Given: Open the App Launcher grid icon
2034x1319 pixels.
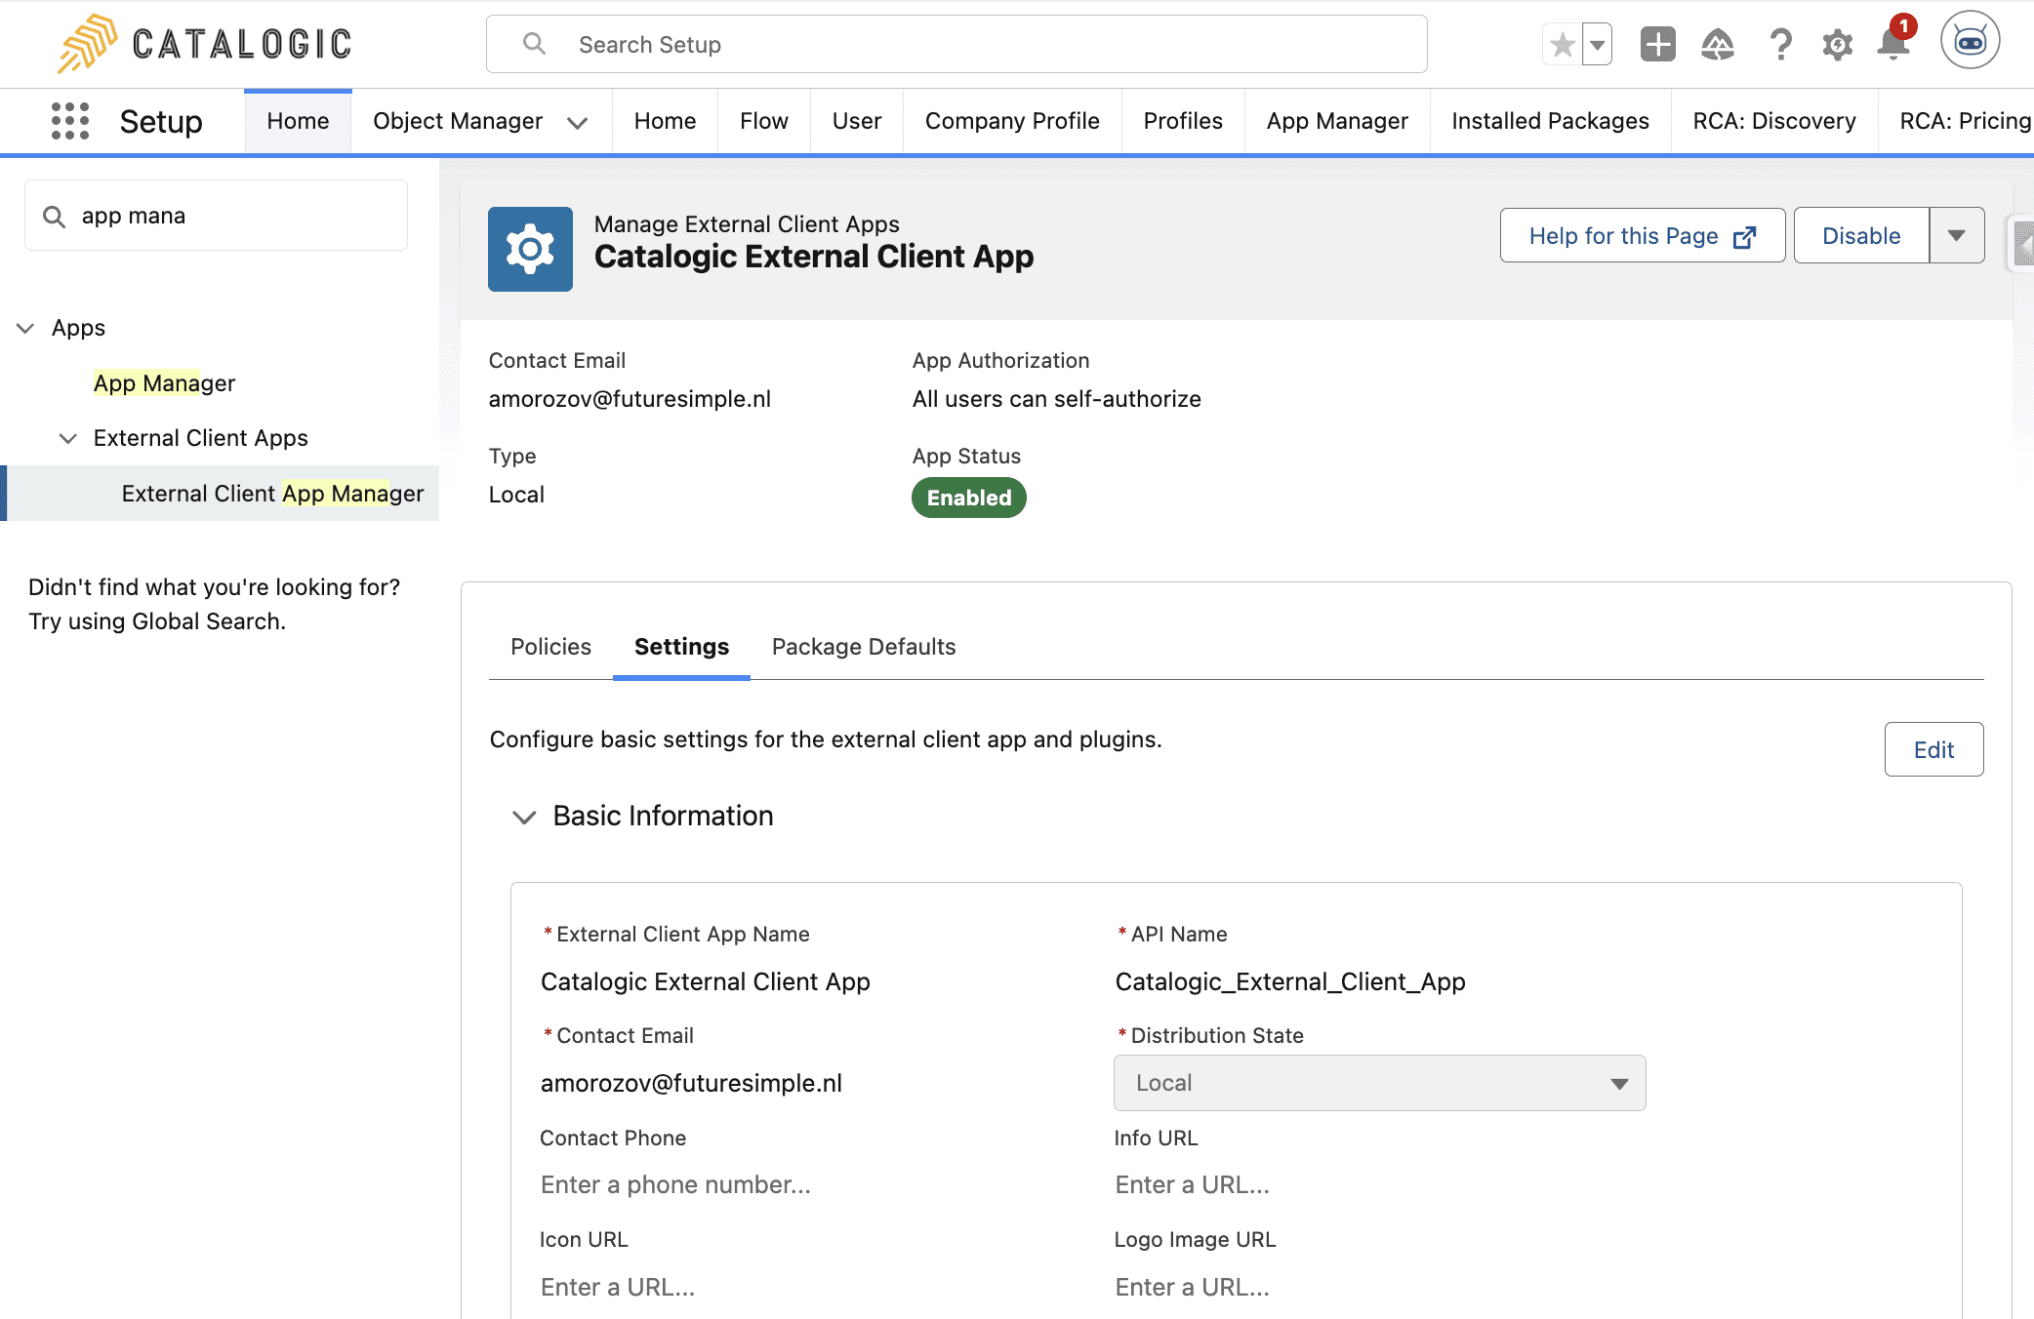Looking at the screenshot, I should coord(69,121).
